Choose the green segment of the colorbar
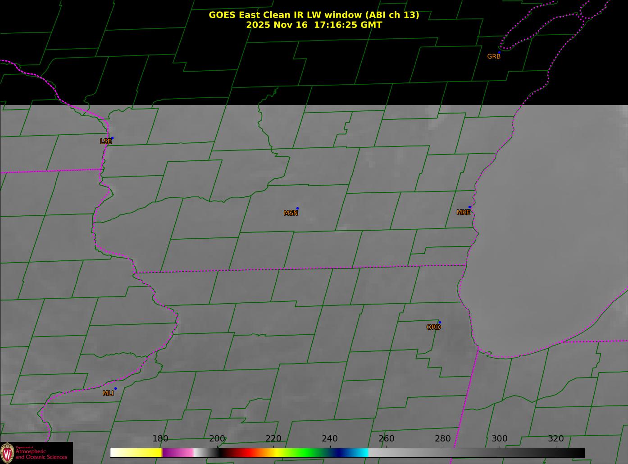Viewport: 628px width, 464px height. [306, 452]
